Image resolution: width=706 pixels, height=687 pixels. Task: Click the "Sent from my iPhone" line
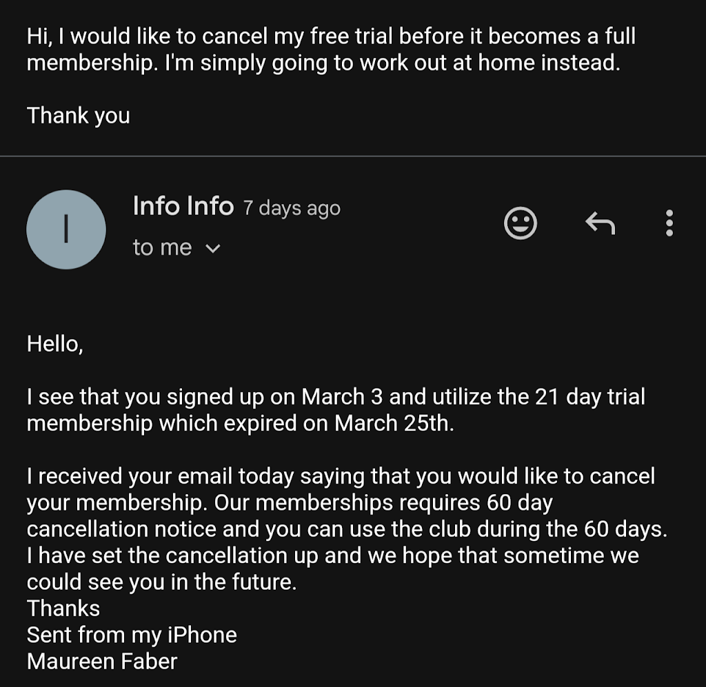click(x=132, y=635)
